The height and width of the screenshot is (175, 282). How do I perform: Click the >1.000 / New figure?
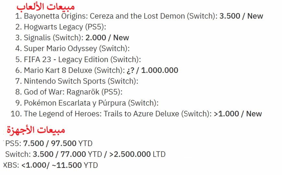pos(238,114)
